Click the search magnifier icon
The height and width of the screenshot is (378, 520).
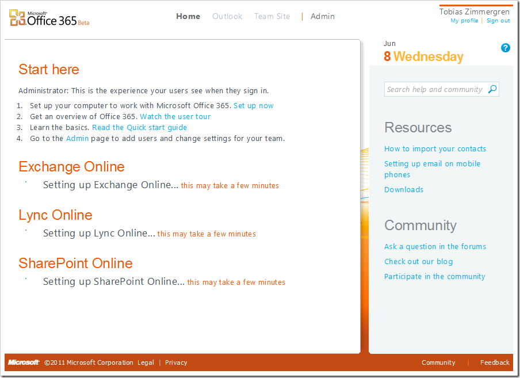(x=492, y=89)
